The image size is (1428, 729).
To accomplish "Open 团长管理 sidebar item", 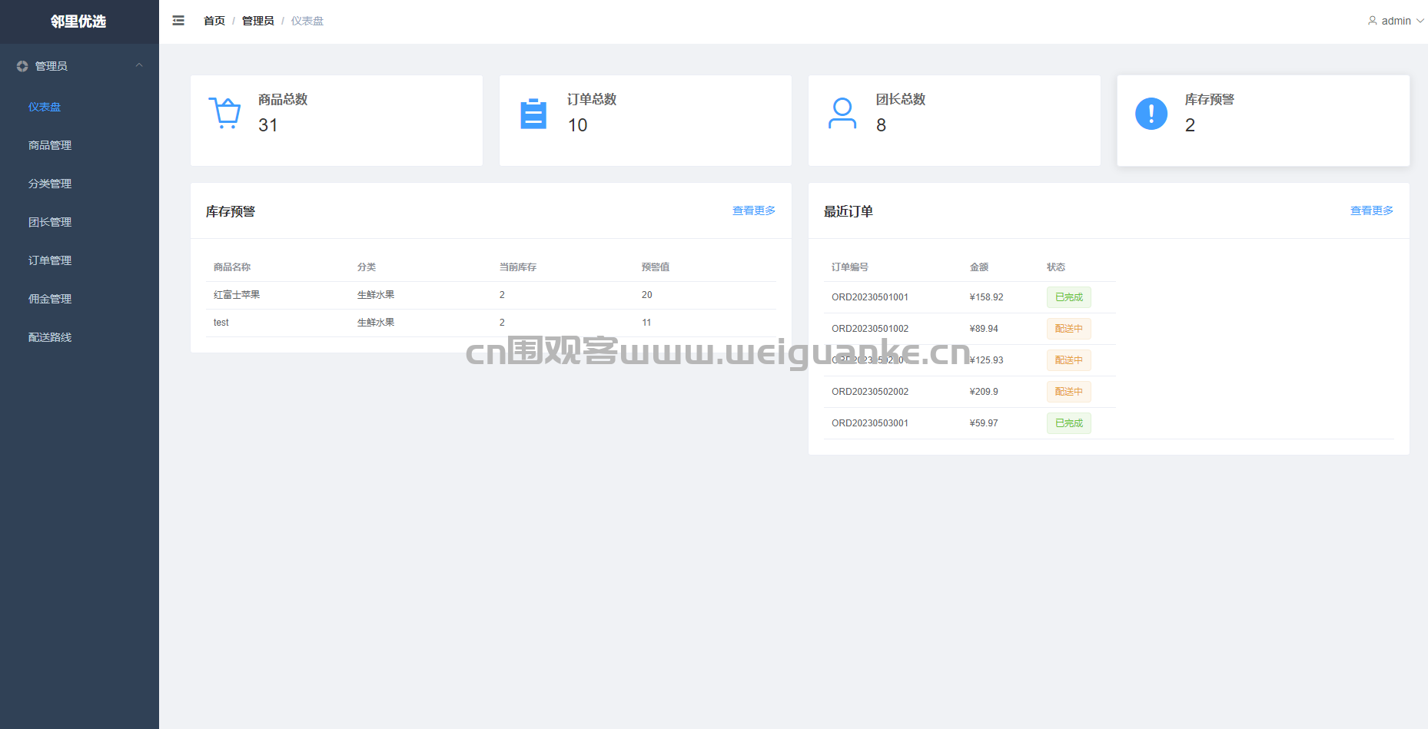I will coord(50,222).
